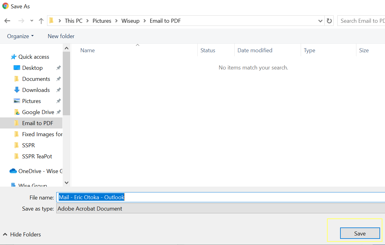Open Pictures in the navigation pane
This screenshot has height=245, width=385.
coord(31,101)
